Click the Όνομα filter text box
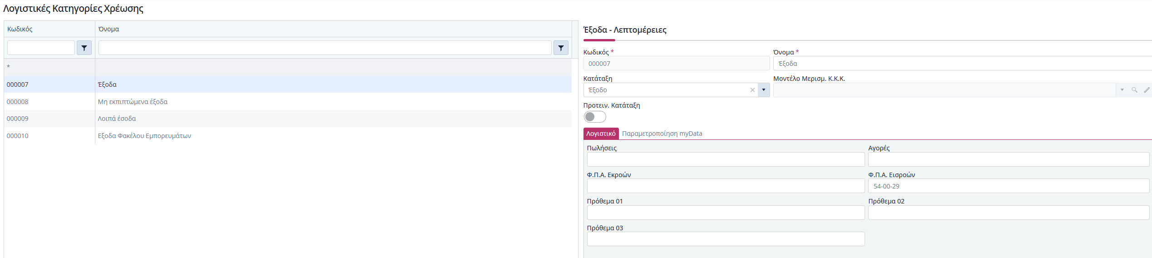 (x=325, y=48)
